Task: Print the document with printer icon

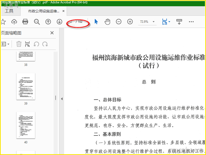Action: coord(25,22)
